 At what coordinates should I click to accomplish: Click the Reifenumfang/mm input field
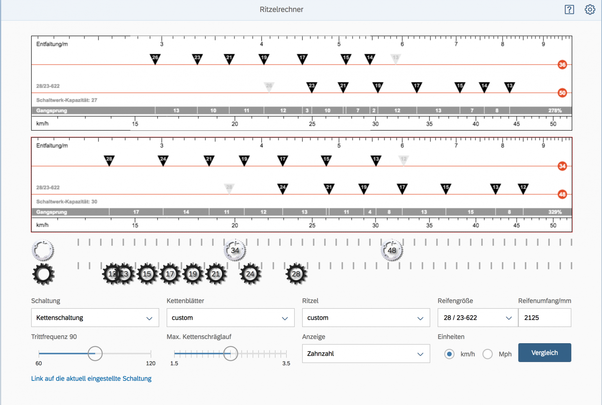544,318
